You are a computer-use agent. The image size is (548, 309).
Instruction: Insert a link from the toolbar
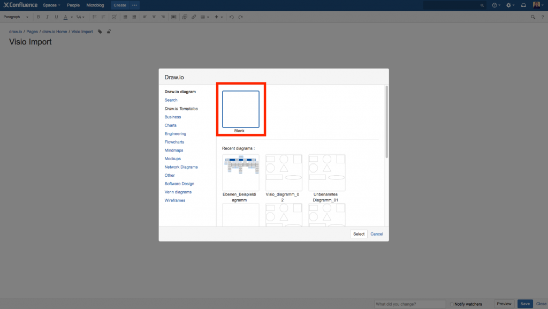[x=194, y=17]
